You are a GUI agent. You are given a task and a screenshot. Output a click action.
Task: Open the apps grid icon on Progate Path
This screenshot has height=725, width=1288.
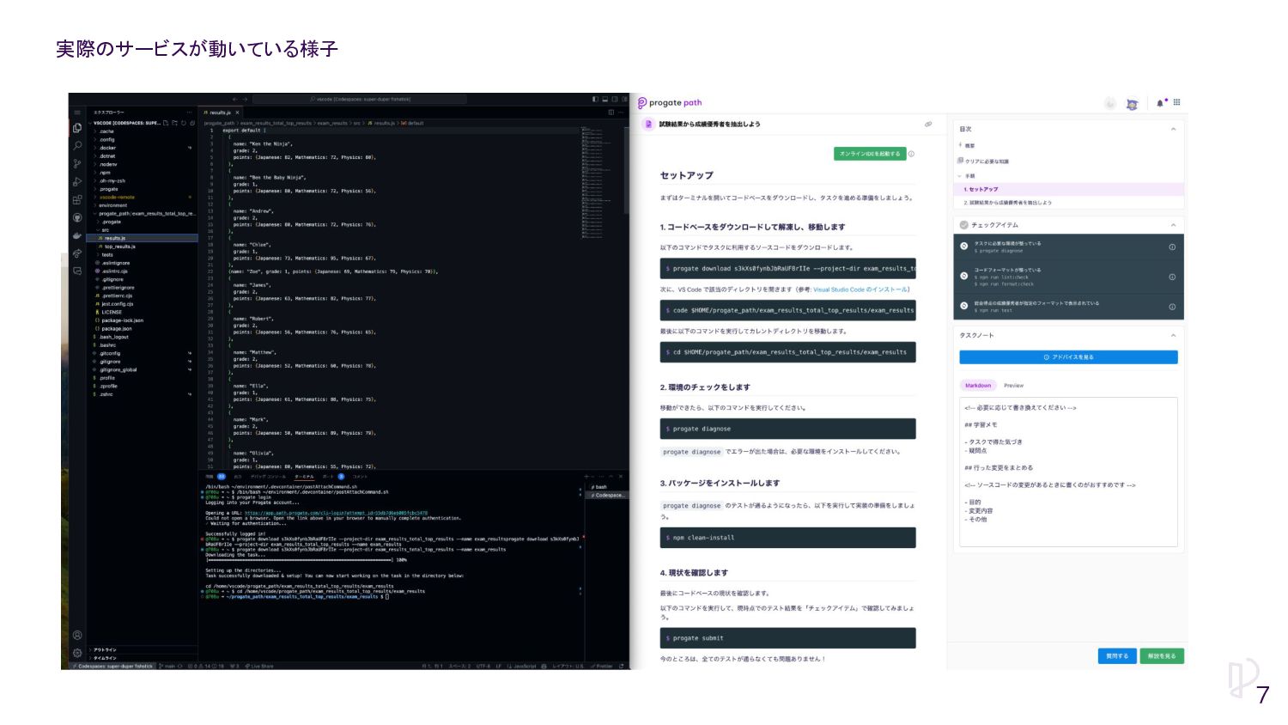(1177, 102)
